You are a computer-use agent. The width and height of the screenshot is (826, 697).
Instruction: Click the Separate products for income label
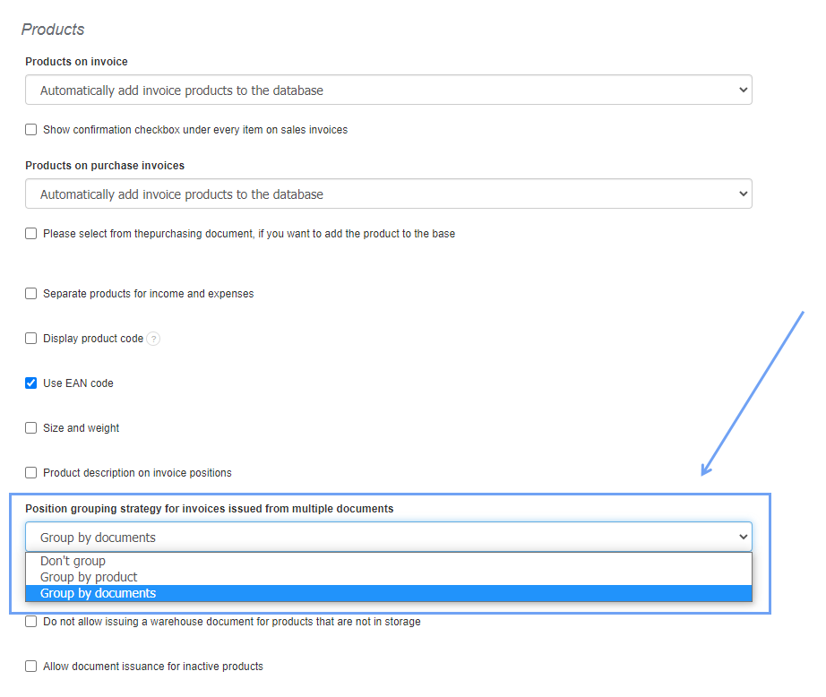tap(148, 294)
